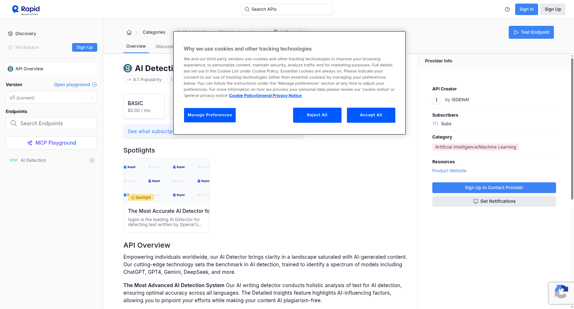Image resolution: width=574 pixels, height=309 pixels.
Task: Switch to the Overview tab
Action: click(x=136, y=46)
